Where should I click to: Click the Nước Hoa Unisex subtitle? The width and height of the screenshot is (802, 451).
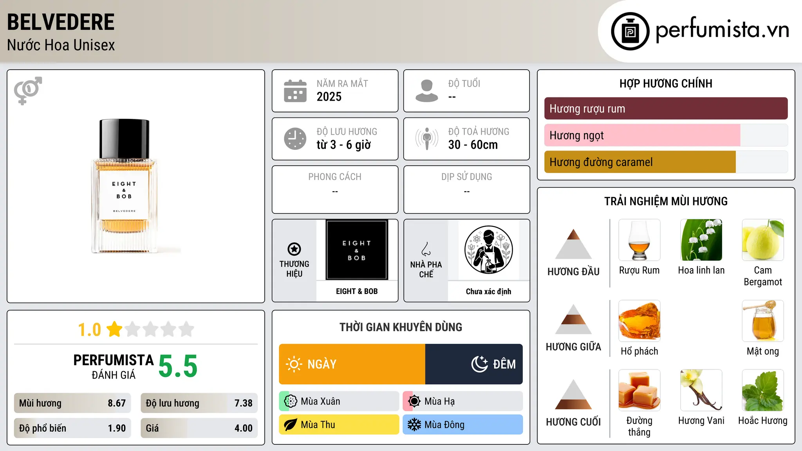click(61, 45)
